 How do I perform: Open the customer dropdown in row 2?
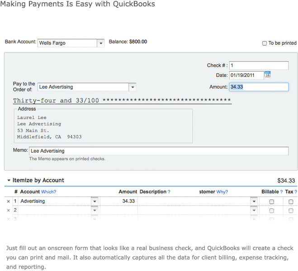coord(254,210)
